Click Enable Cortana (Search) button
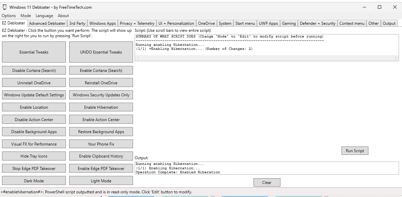The height and width of the screenshot is (197, 402). (101, 71)
